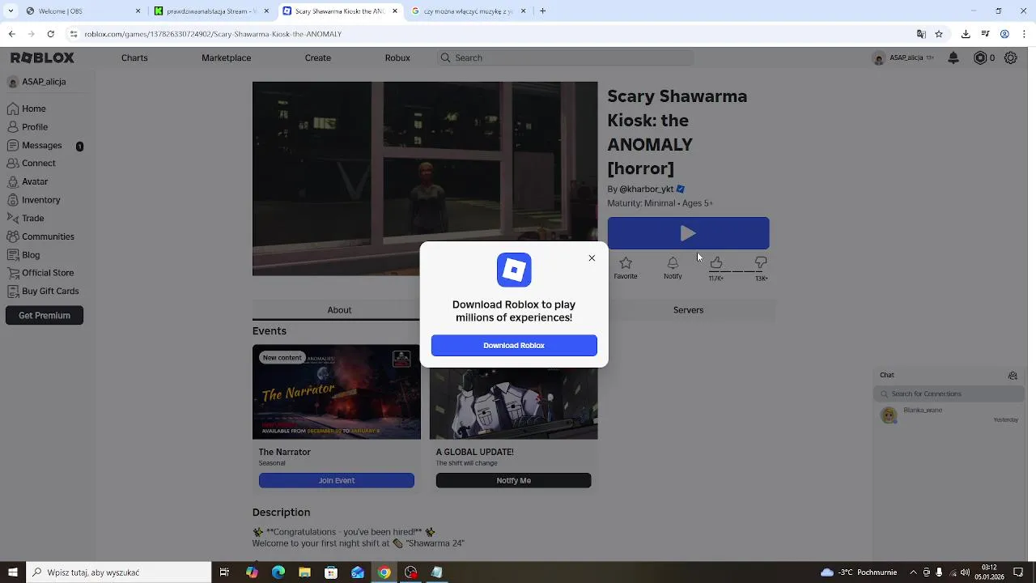The height and width of the screenshot is (583, 1036).
Task: Focus the Roblox Search field
Action: pyautogui.click(x=565, y=58)
